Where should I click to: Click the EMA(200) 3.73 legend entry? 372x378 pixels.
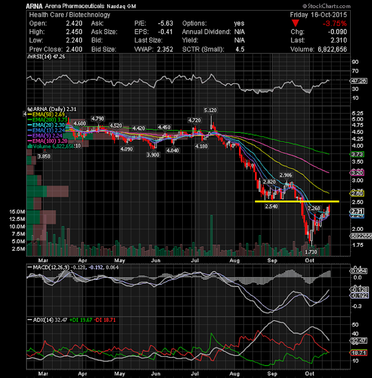[x=47, y=120]
